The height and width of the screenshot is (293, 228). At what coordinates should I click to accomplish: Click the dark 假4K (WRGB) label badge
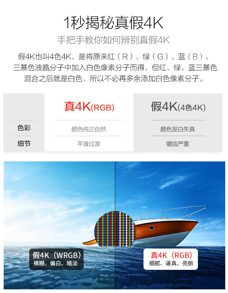[56, 259]
